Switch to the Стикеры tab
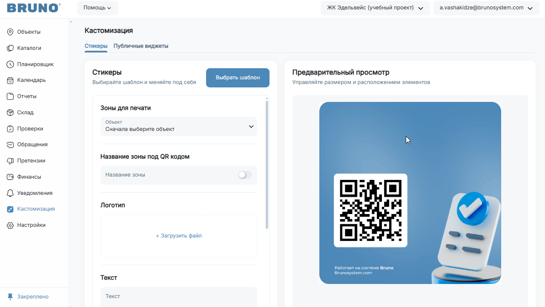Viewport: 545px width, 307px height. [x=96, y=46]
